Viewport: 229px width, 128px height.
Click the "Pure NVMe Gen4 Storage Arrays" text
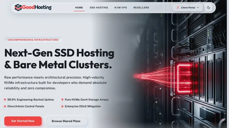pyautogui.click(x=87, y=100)
